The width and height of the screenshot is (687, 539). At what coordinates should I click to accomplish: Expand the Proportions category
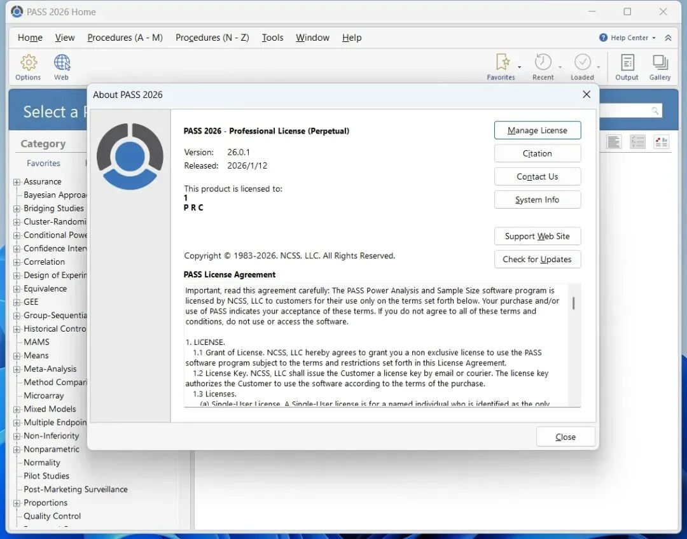pyautogui.click(x=17, y=503)
